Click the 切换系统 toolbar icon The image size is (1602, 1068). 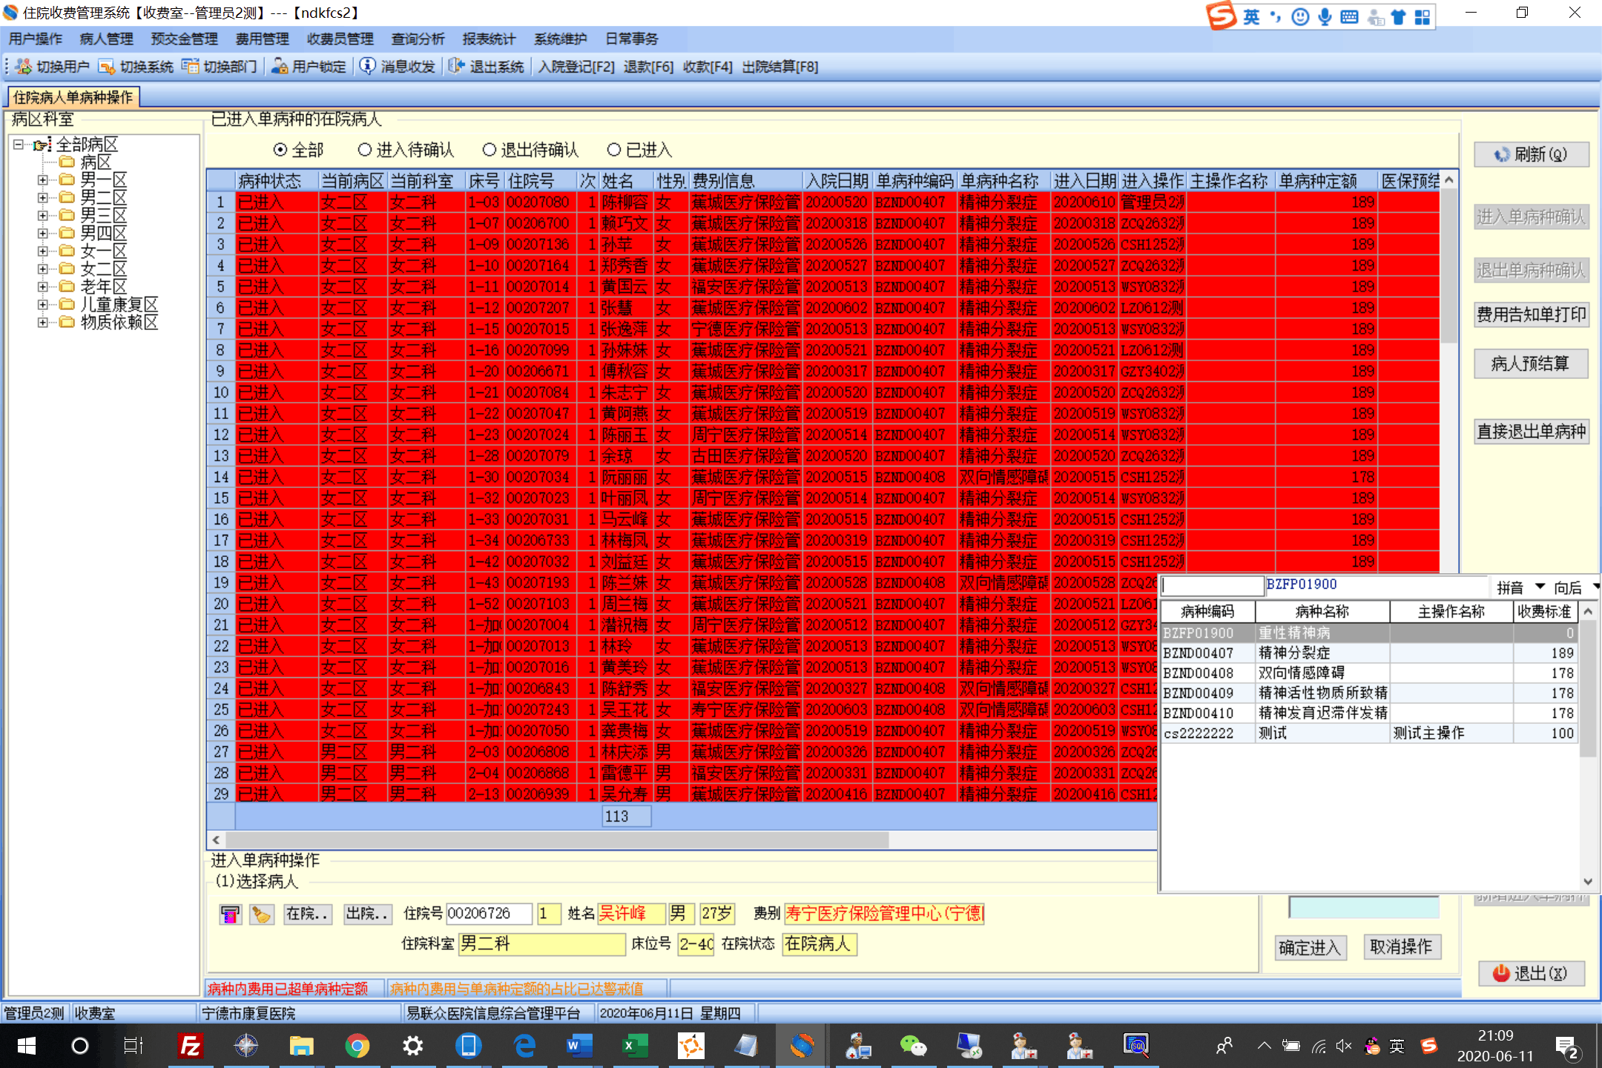107,67
